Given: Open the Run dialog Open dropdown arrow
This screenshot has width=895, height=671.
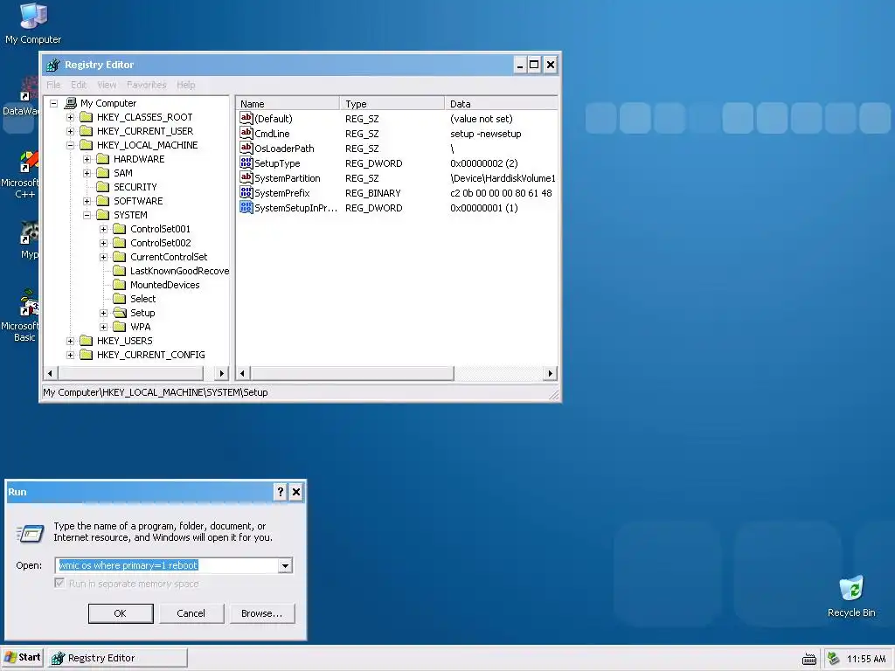Looking at the screenshot, I should (285, 565).
